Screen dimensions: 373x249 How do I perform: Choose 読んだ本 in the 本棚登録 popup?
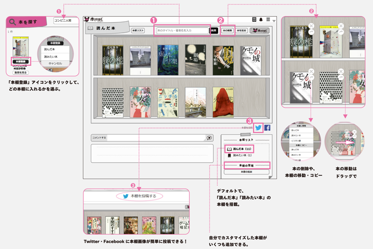(x=55, y=50)
